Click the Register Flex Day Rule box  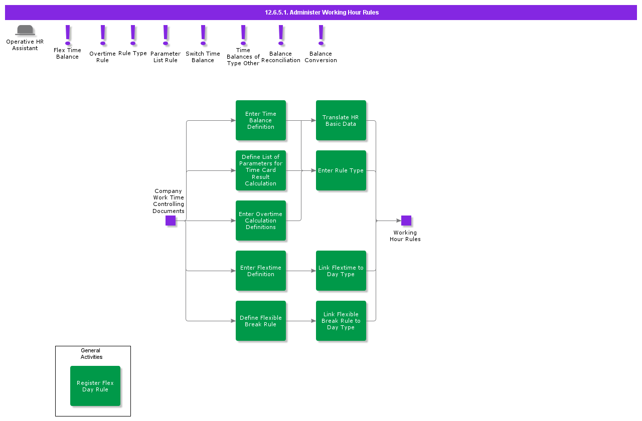coord(95,386)
